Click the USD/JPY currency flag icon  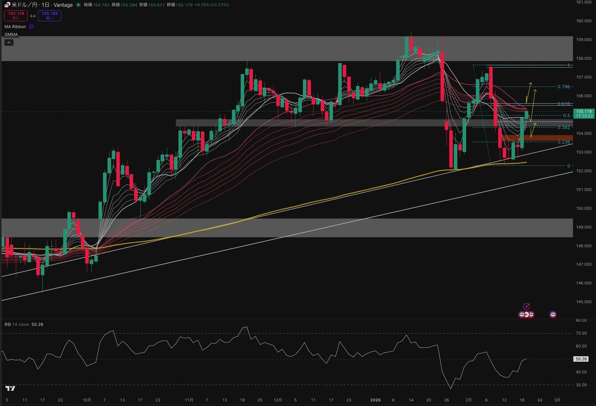(7, 4)
